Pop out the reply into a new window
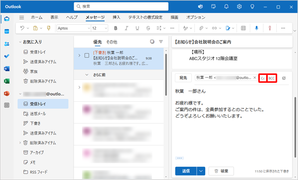Screen dimensions: 298x180 pyautogui.click(x=284, y=78)
